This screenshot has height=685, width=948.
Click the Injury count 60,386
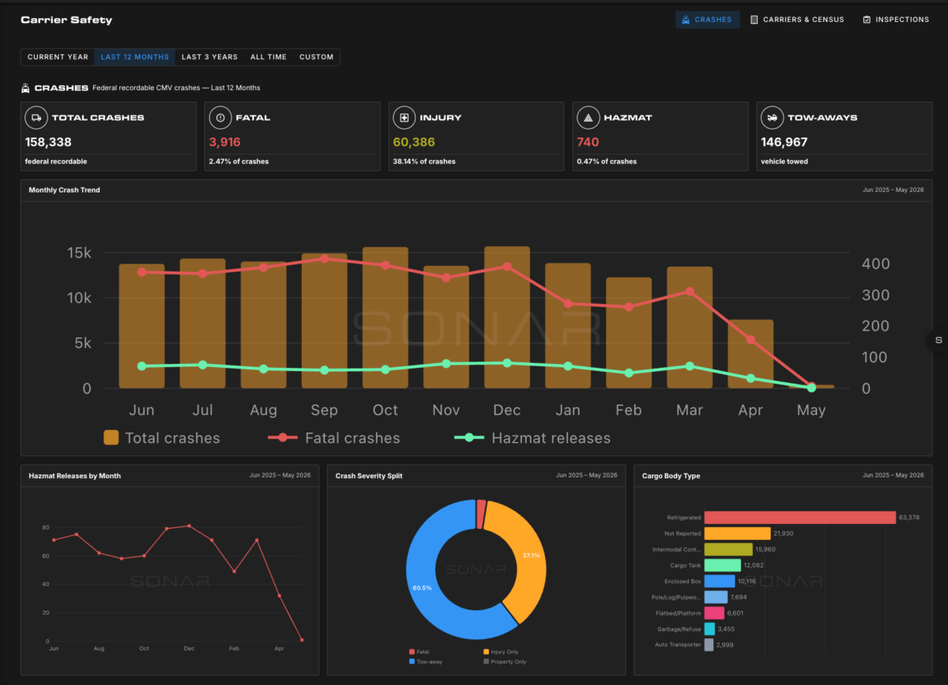tap(414, 142)
